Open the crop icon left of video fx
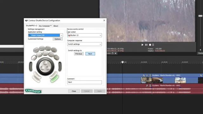 [144, 75]
